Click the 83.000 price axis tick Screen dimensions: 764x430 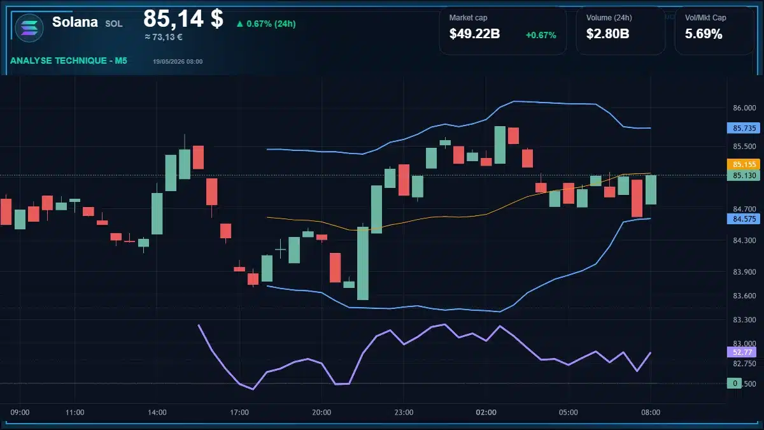click(744, 343)
